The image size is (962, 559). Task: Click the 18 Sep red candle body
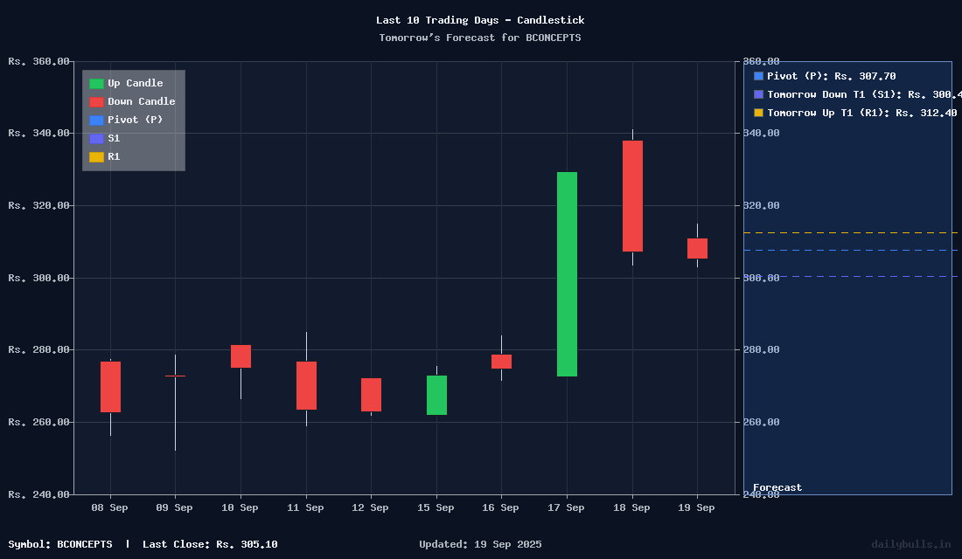(632, 197)
